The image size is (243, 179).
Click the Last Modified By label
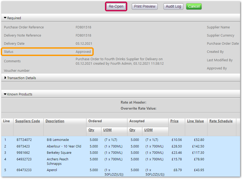point(220,60)
